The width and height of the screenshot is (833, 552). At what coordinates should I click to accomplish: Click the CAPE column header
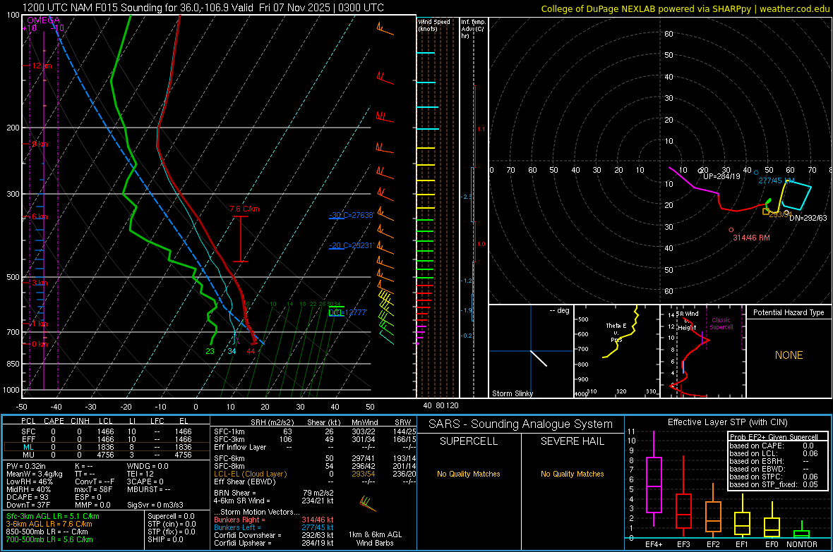[54, 421]
